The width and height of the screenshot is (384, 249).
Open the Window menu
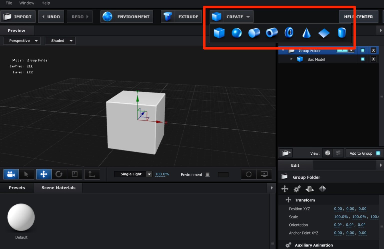(27, 3)
